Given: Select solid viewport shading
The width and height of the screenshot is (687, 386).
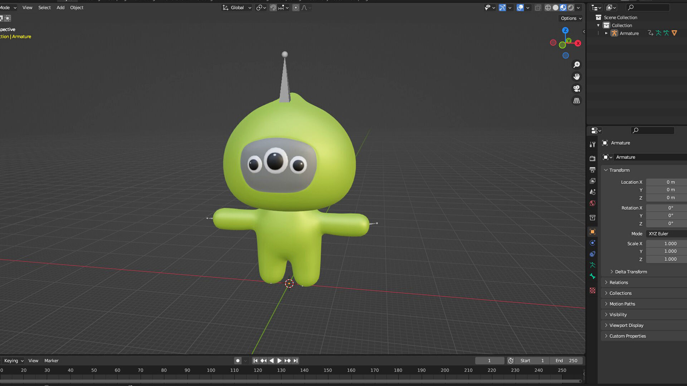Looking at the screenshot, I should (555, 8).
